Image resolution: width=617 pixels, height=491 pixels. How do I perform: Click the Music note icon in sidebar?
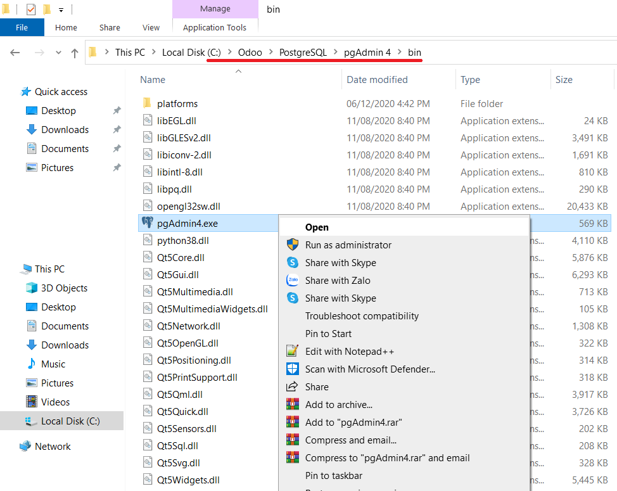tap(32, 364)
